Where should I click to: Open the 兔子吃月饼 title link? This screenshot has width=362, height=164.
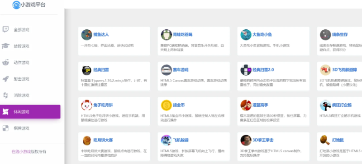point(103,105)
